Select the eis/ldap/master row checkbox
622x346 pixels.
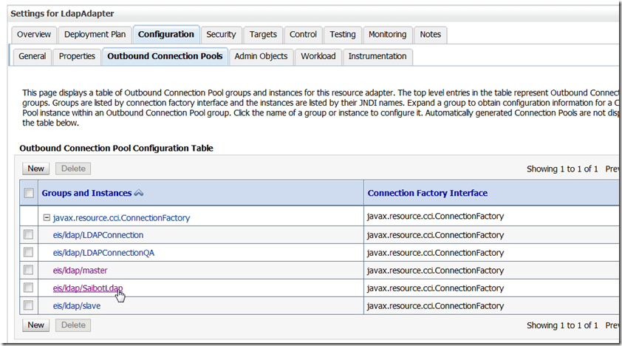click(29, 271)
